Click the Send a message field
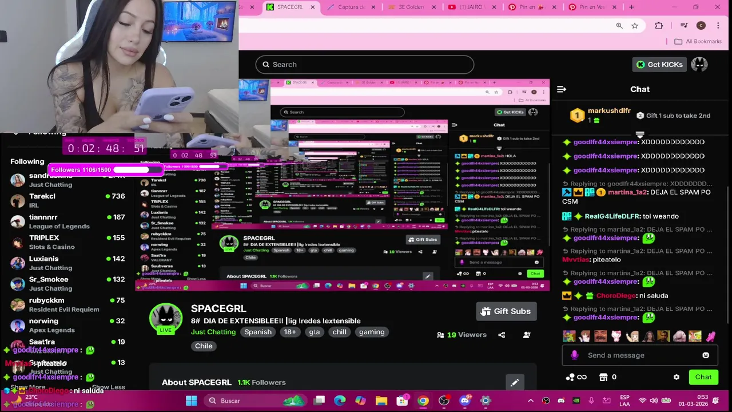 [640, 355]
